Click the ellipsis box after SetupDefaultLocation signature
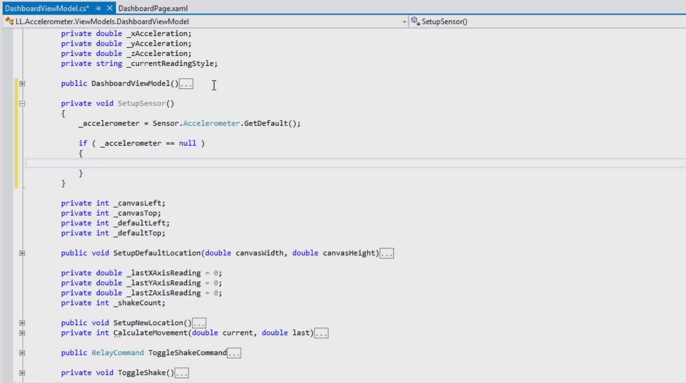Viewport: 686px width, 383px height. pyautogui.click(x=387, y=254)
